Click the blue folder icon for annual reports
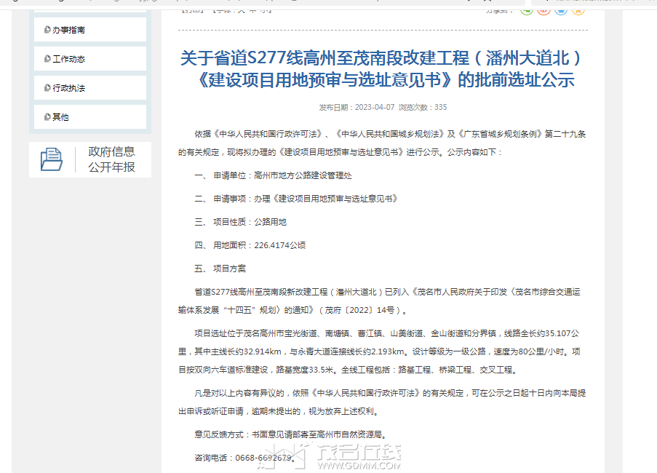 (x=52, y=159)
